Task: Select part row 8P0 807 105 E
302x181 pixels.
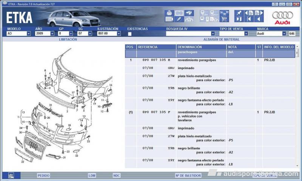Action: click(156, 60)
